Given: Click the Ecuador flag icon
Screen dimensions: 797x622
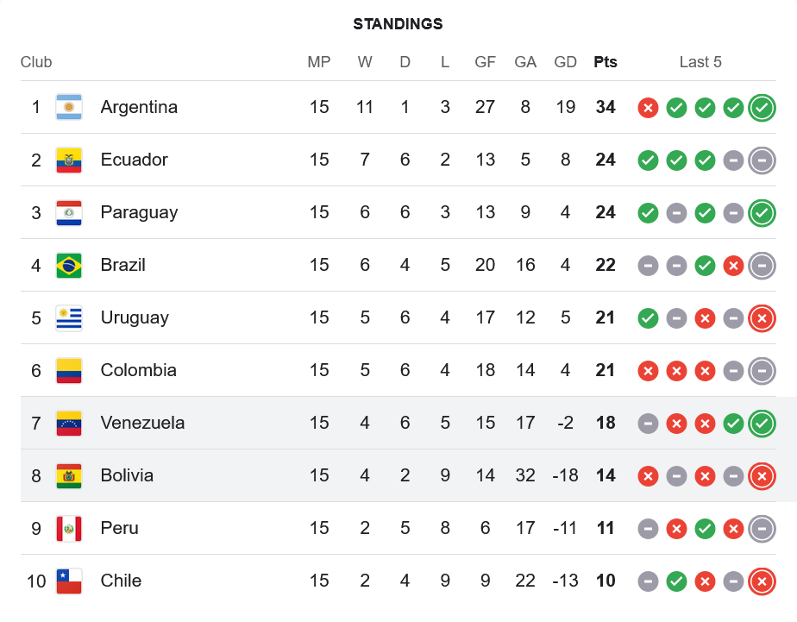Looking at the screenshot, I should pyautogui.click(x=69, y=160).
